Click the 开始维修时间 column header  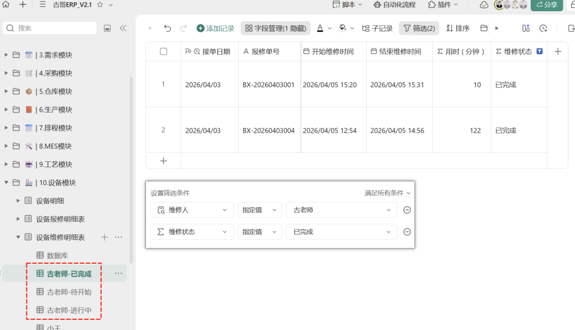point(332,51)
